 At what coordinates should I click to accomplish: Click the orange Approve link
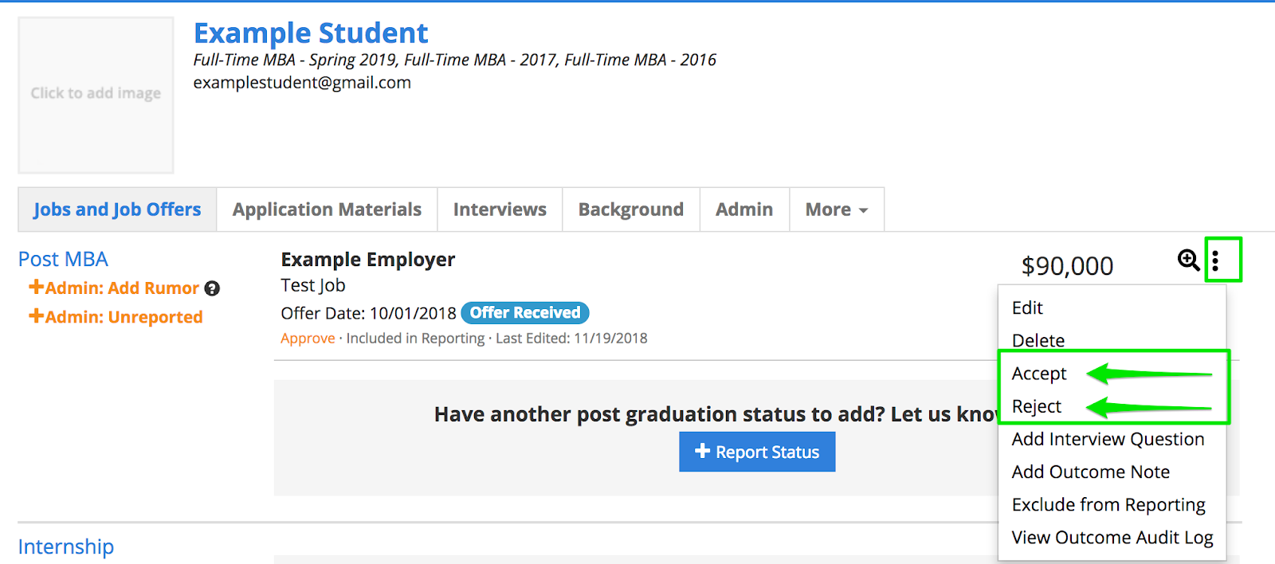coord(308,339)
